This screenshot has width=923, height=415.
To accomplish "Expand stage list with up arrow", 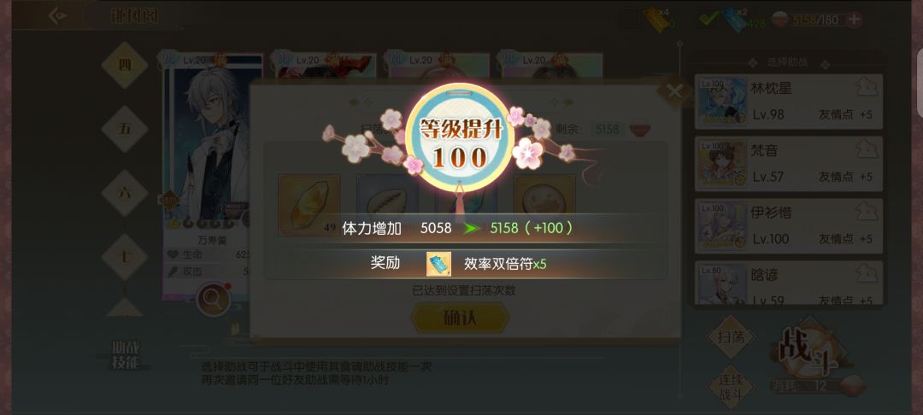I will [x=124, y=307].
